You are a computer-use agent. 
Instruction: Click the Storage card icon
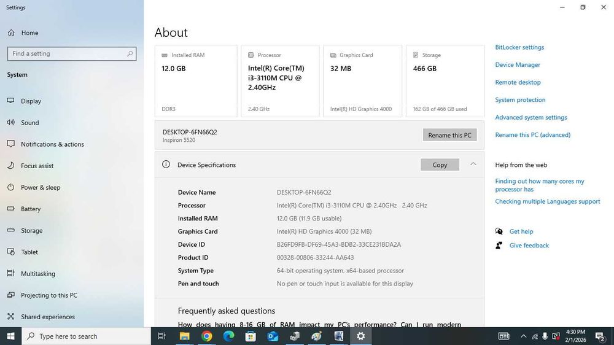(x=416, y=55)
